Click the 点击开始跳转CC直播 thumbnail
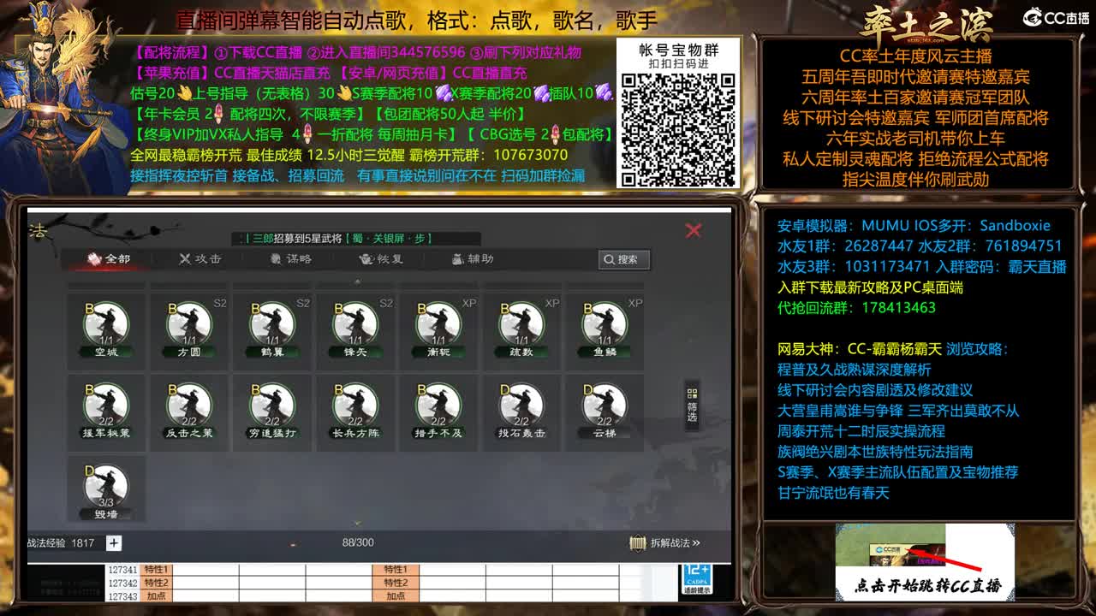The height and width of the screenshot is (616, 1096). point(925,561)
